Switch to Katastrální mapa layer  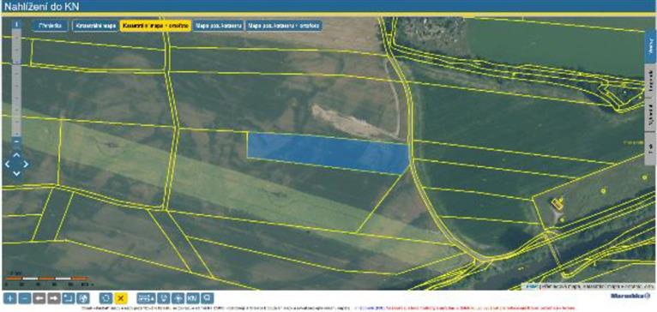click(x=95, y=26)
